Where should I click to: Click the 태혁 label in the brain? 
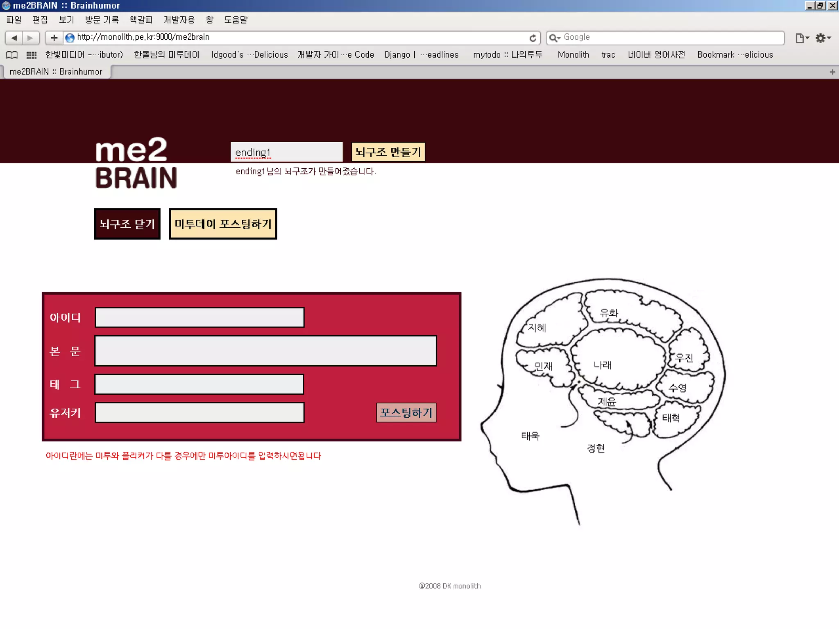click(x=671, y=418)
